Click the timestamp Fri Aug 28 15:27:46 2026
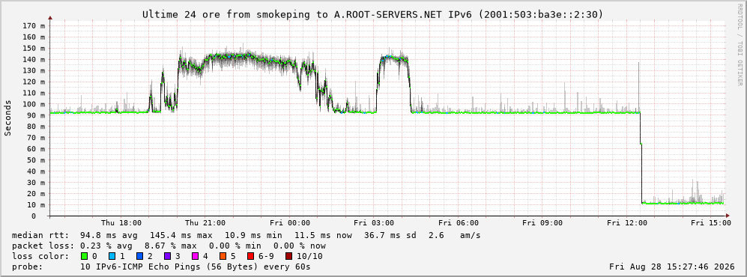Screen dimensions: 747x277 click(x=672, y=267)
